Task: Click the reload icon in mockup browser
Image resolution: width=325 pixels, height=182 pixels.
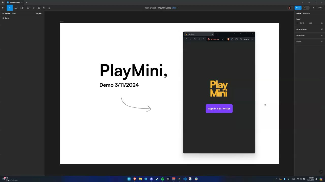Action: (x=195, y=39)
